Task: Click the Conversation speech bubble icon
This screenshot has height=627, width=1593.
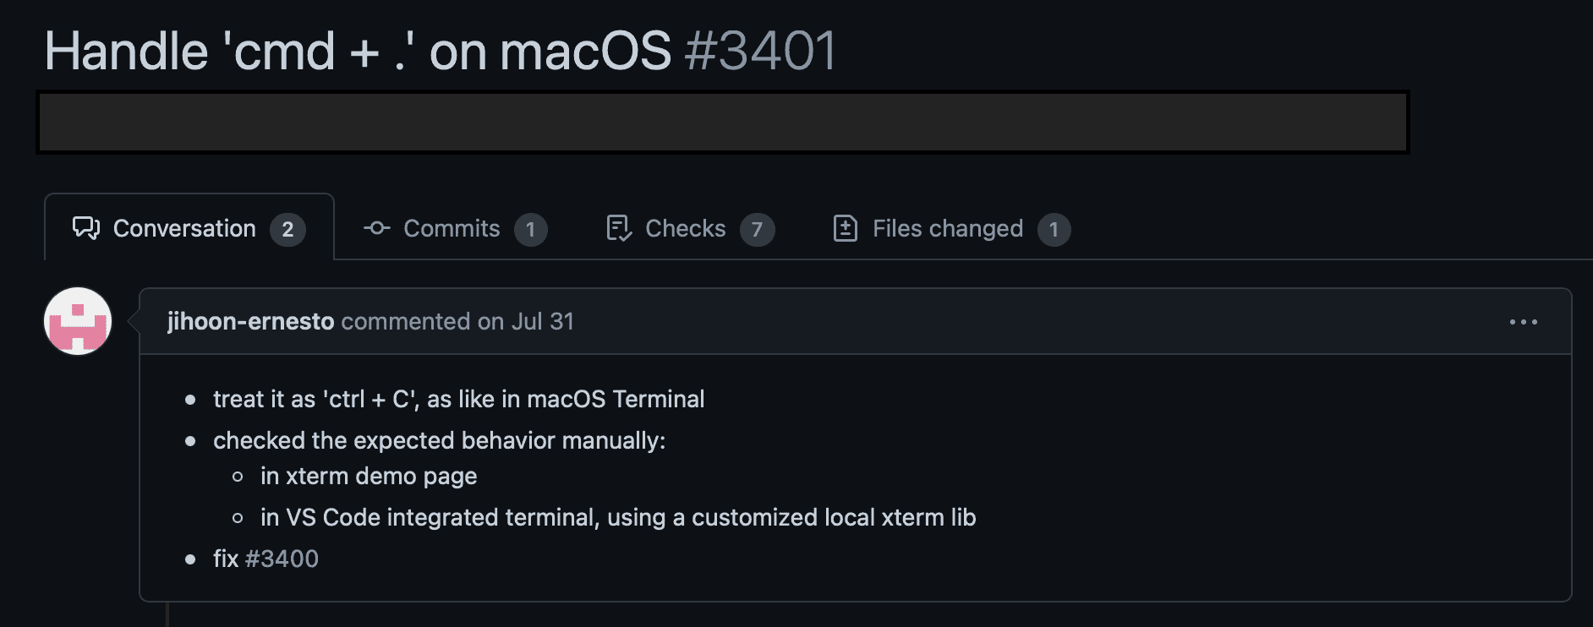Action: (x=86, y=228)
